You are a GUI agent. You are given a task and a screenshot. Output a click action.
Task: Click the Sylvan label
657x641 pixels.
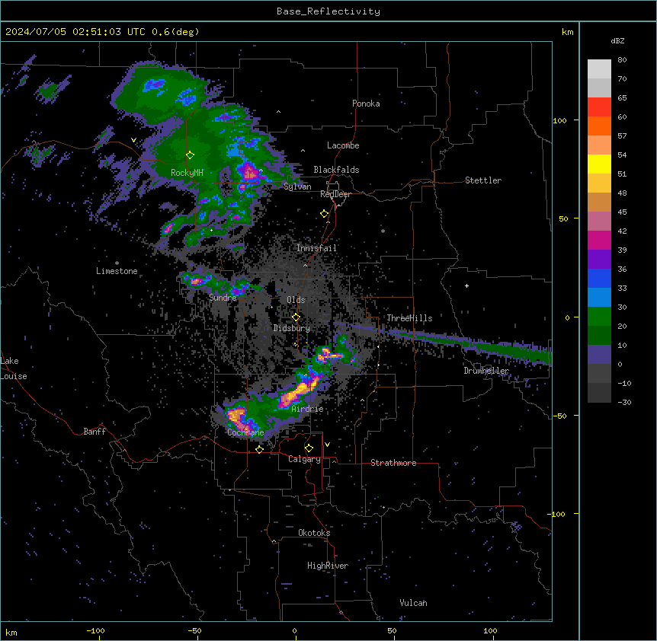click(x=297, y=187)
